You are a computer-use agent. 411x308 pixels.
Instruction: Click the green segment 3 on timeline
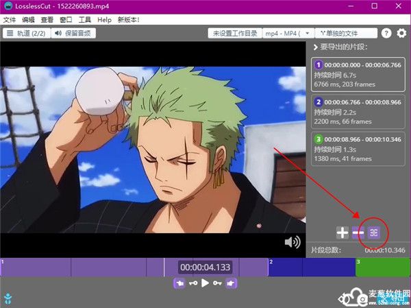[x=383, y=268]
